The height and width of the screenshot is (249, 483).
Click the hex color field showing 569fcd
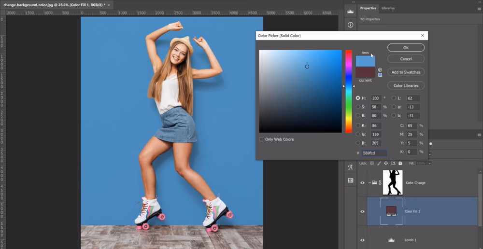(x=374, y=153)
